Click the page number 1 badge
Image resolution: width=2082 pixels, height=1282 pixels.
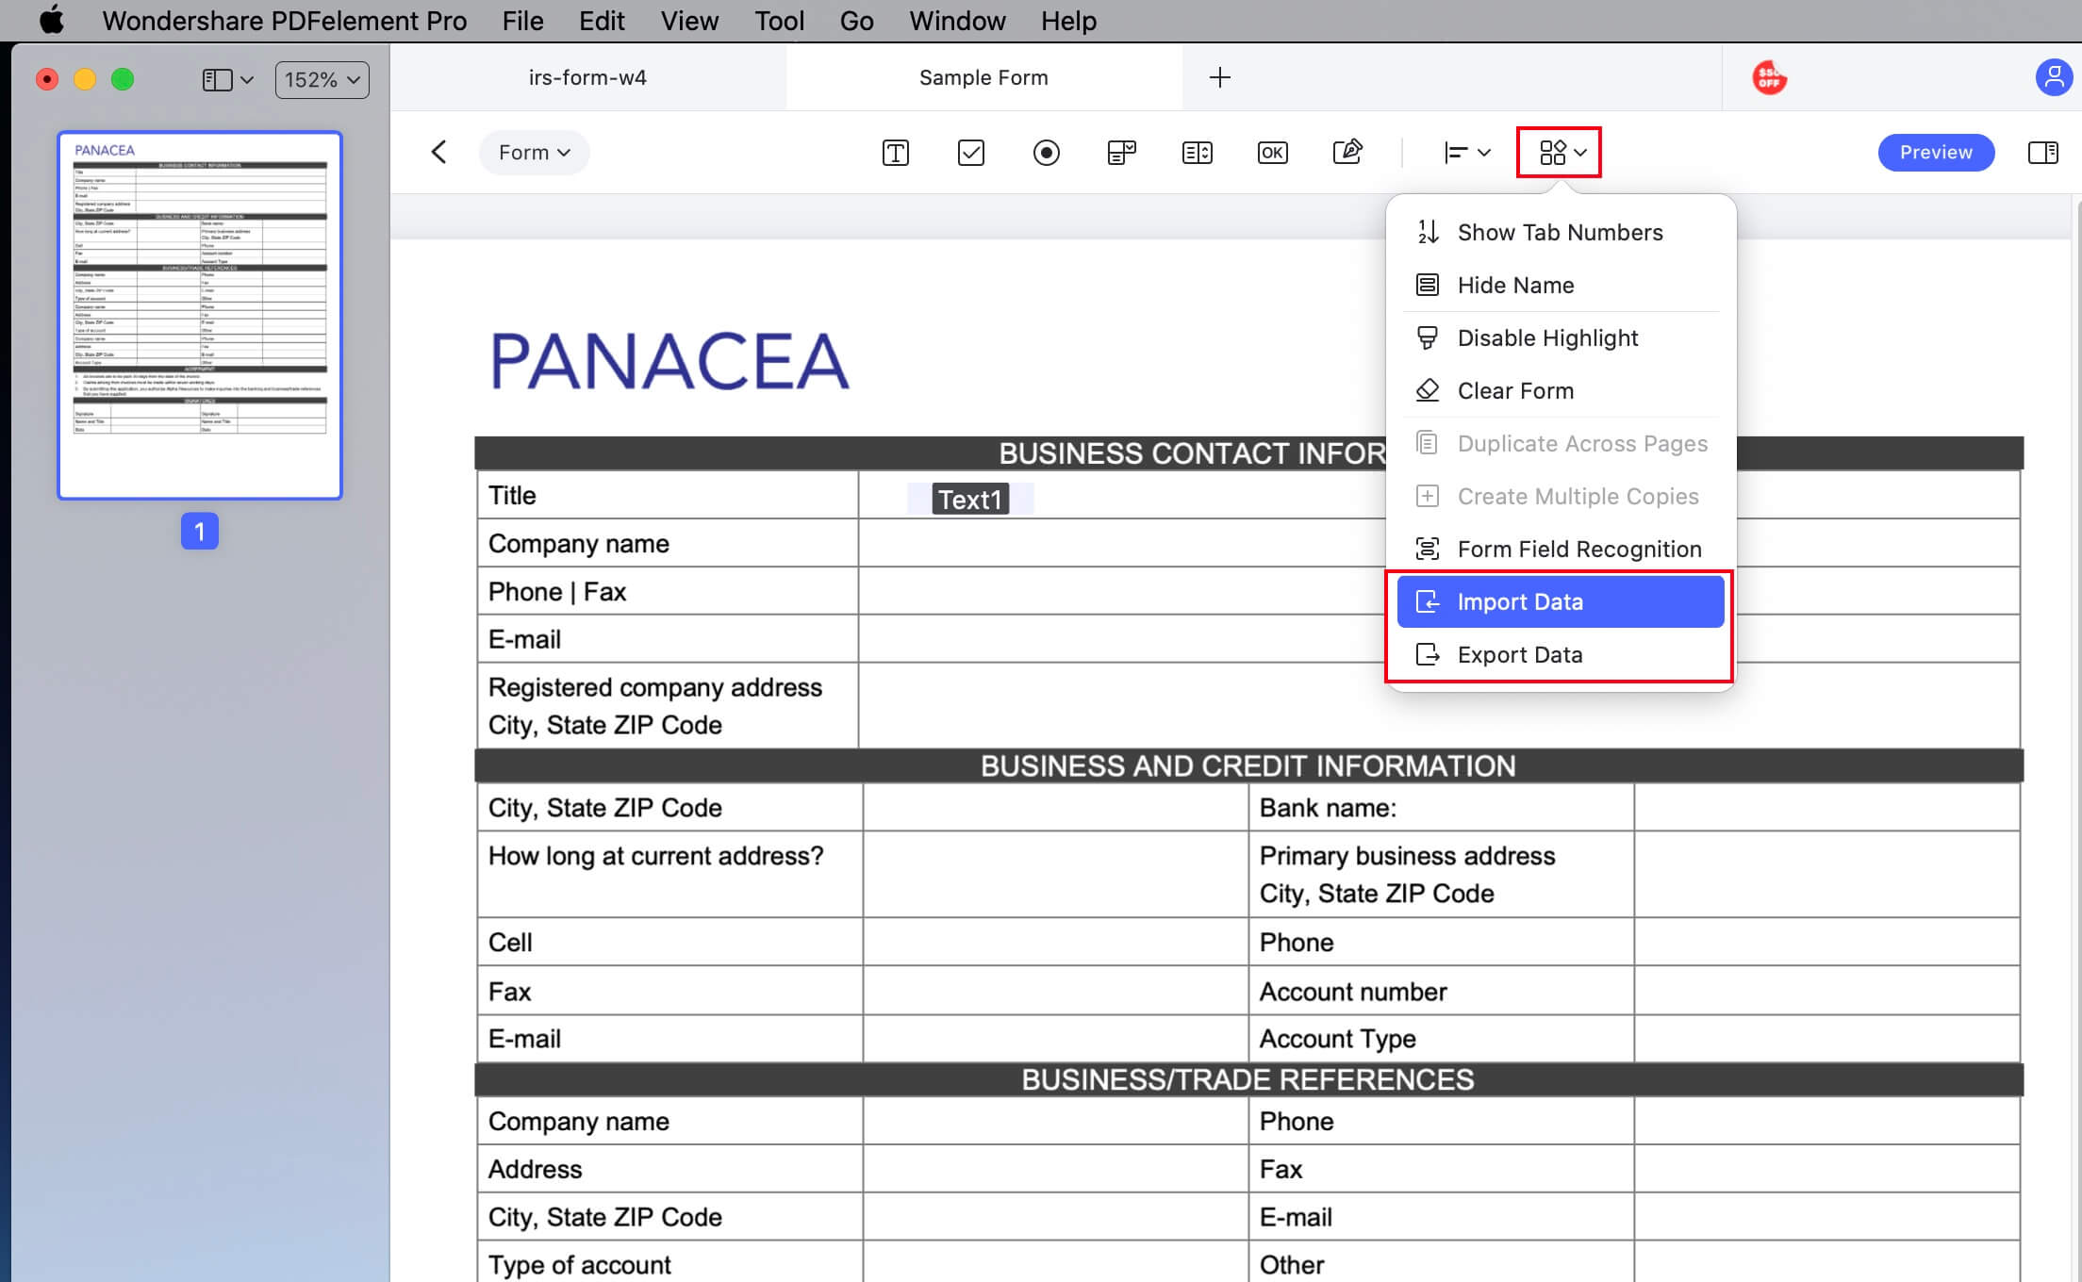click(199, 532)
